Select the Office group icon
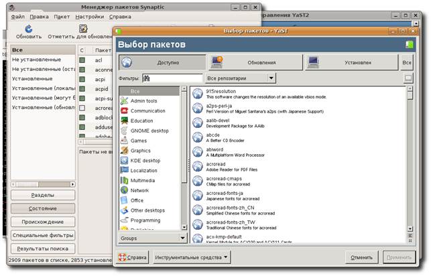Screen dimensions: 431x276 coord(124,200)
